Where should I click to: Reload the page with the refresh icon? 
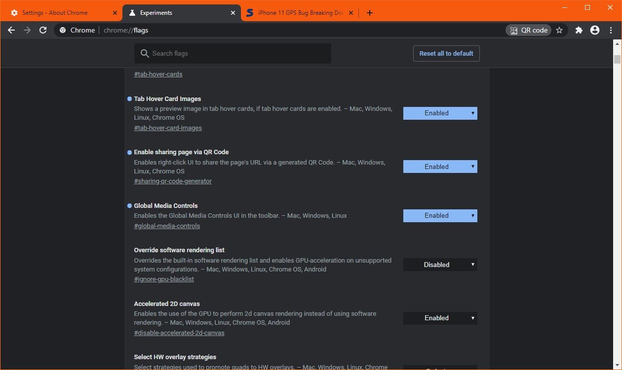[x=43, y=30]
